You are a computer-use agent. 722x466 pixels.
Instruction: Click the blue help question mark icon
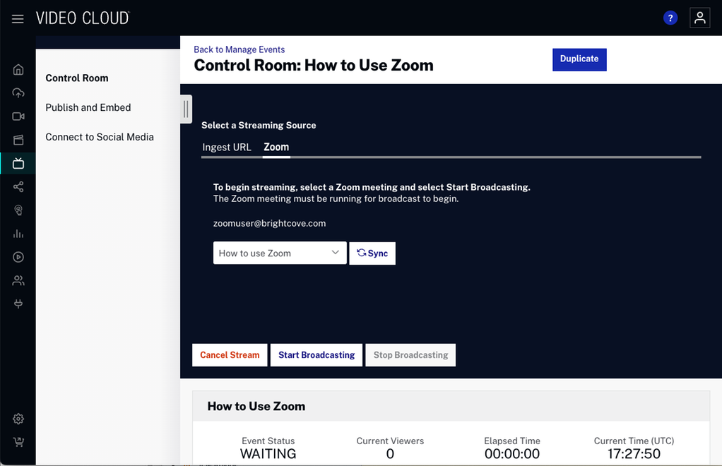(670, 18)
